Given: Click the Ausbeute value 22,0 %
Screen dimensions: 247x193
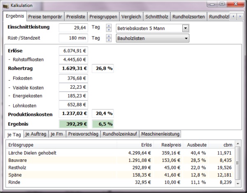Looking at the screenshot, I should tap(198, 168).
